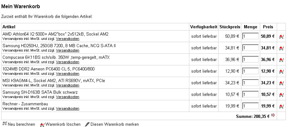Image resolution: width=289 pixels, height=127 pixels.
Task: Click the pencil icon for Warenkorb merken
Action: coord(87,124)
